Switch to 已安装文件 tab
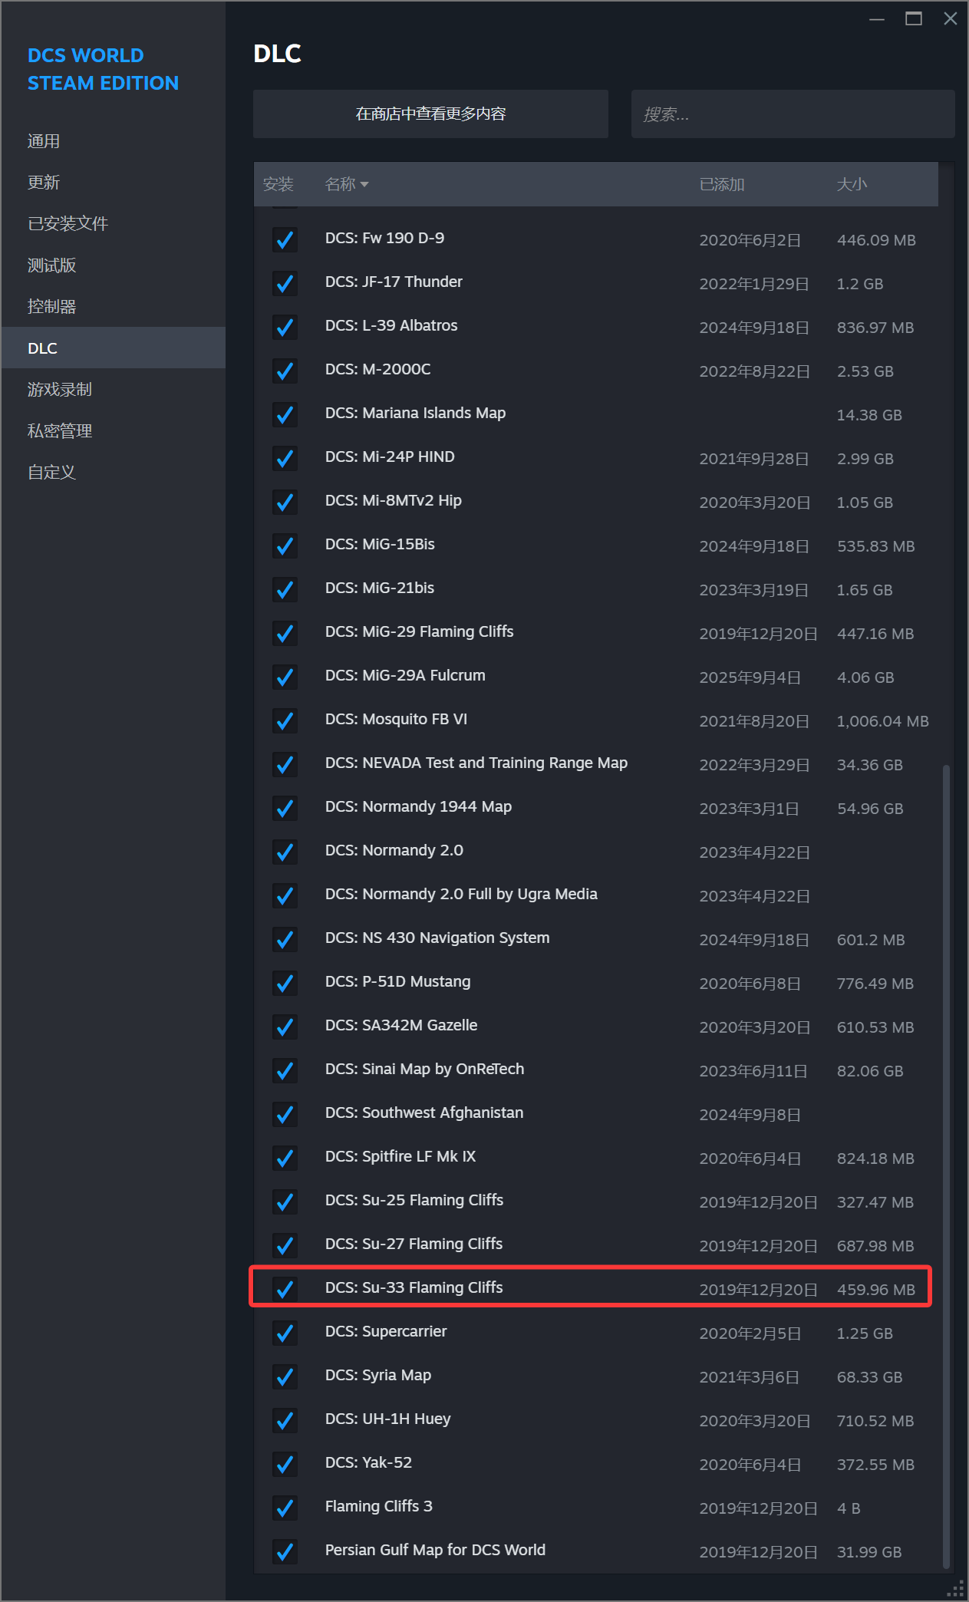Screen dimensions: 969x1602 pyautogui.click(x=68, y=224)
